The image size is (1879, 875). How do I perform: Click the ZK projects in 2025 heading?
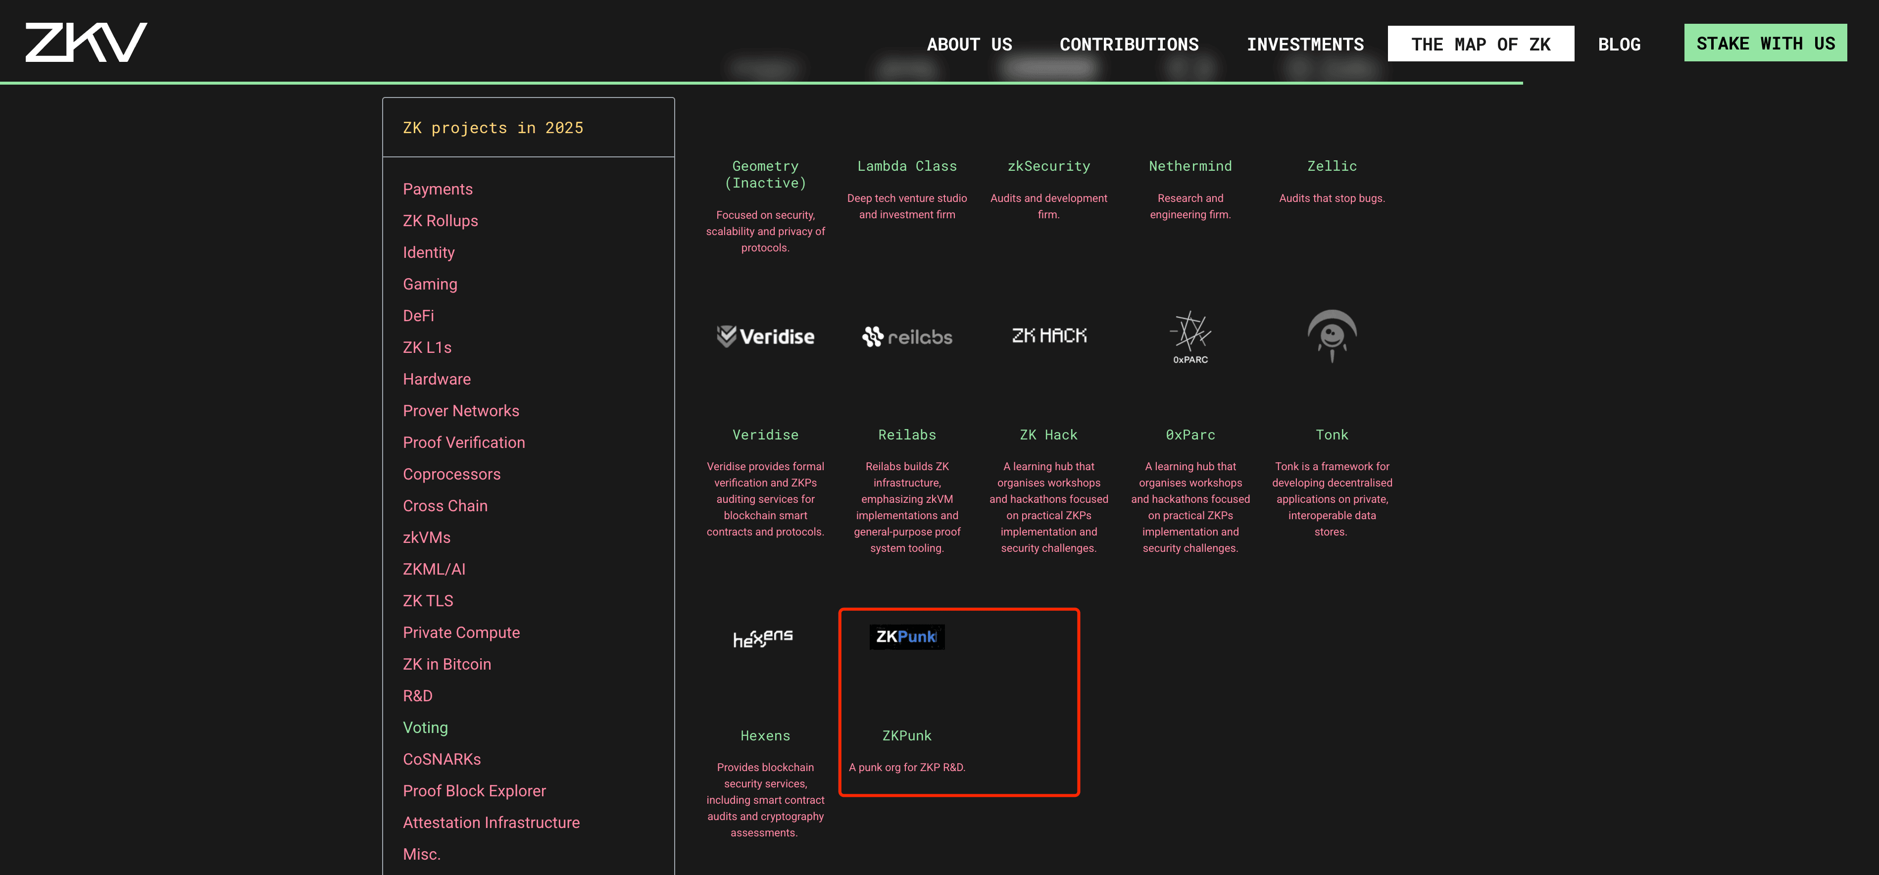pyautogui.click(x=493, y=128)
